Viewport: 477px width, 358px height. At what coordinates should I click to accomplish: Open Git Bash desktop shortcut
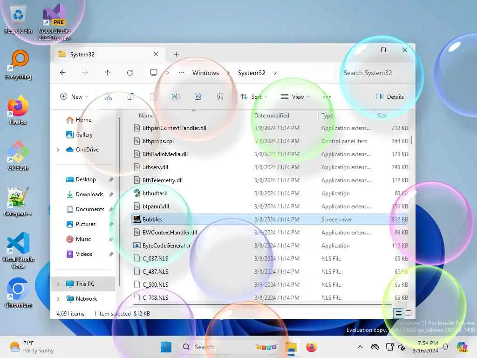click(x=18, y=156)
